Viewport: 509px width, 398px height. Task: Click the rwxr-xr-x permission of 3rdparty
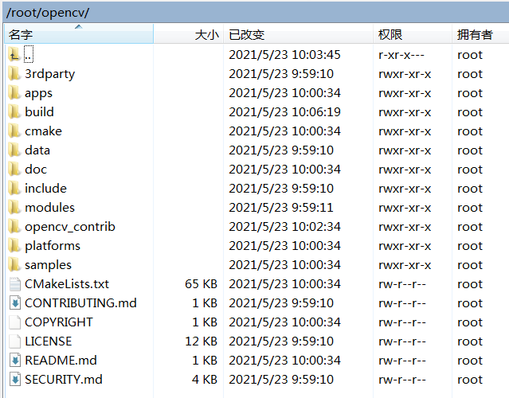pos(405,74)
